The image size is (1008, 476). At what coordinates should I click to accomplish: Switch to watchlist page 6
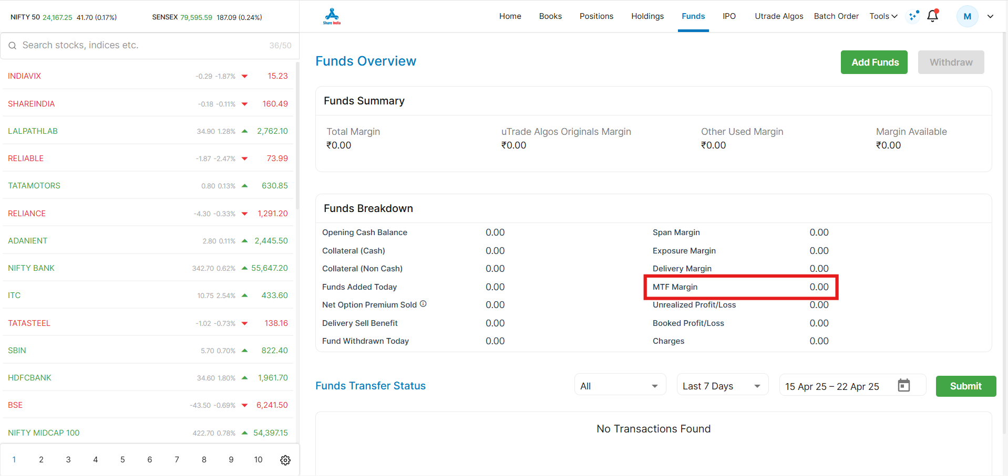[x=150, y=459]
